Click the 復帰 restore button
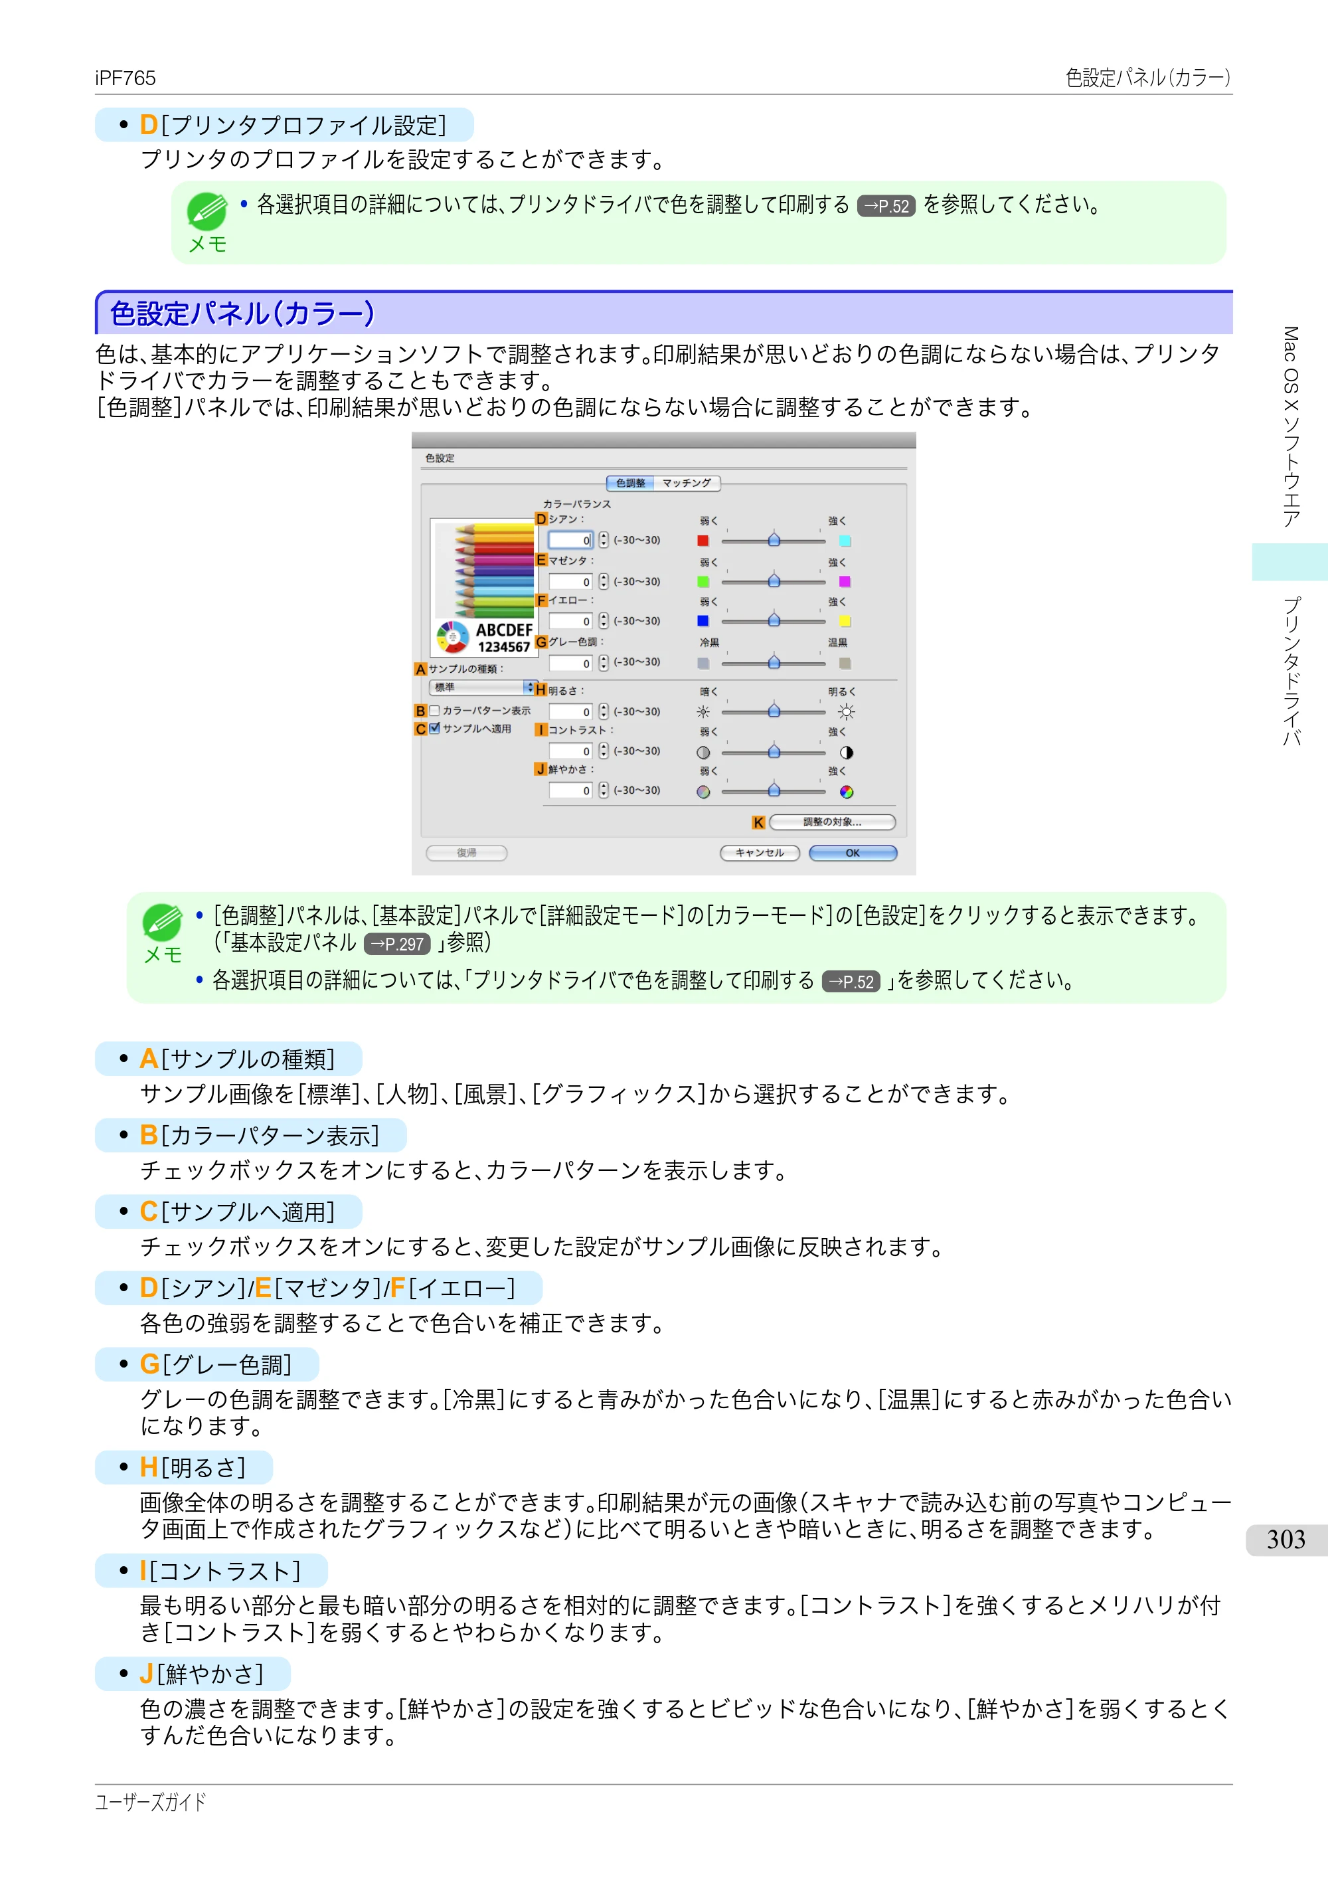The image size is (1328, 1879). pos(466,853)
